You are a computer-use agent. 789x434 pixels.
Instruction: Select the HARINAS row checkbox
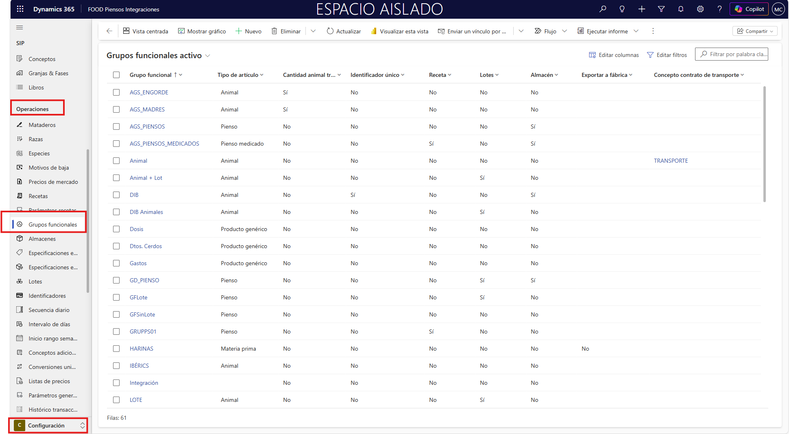pyautogui.click(x=116, y=349)
